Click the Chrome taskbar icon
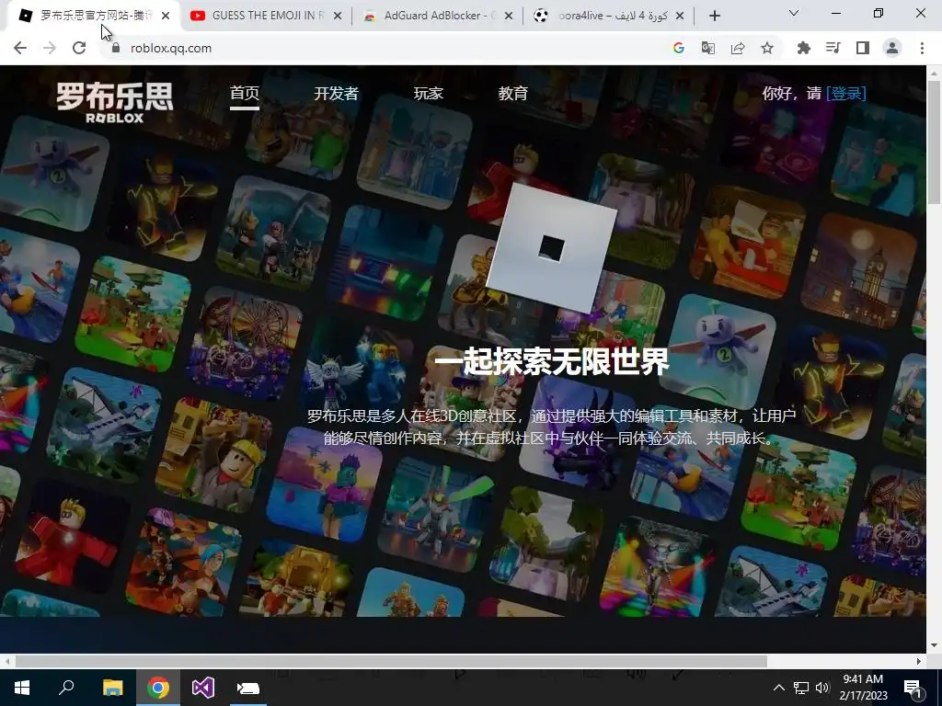 click(157, 688)
